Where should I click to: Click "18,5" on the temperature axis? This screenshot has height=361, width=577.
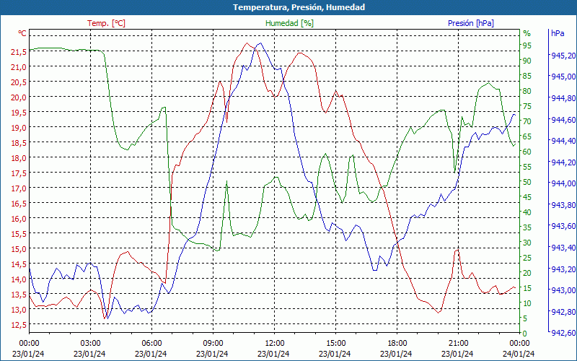pos(19,142)
